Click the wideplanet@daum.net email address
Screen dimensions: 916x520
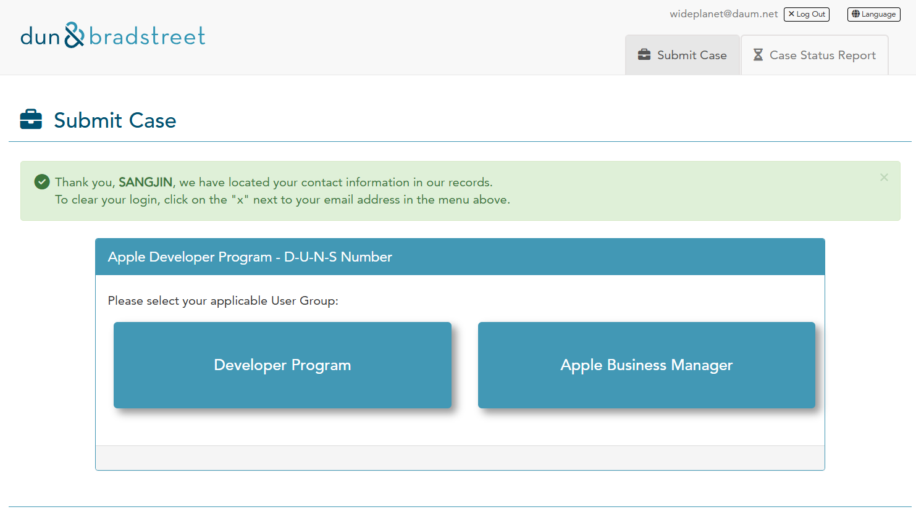(724, 14)
